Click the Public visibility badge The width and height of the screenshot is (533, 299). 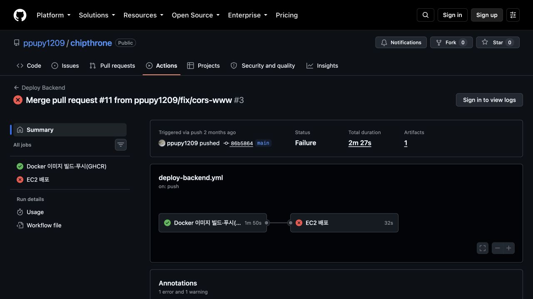click(125, 43)
